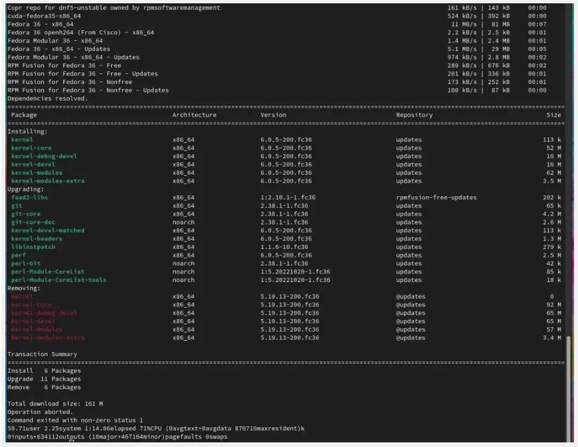This screenshot has height=447, width=578.
Task: Click the "Transaction Summary" heading
Action: tap(42, 355)
